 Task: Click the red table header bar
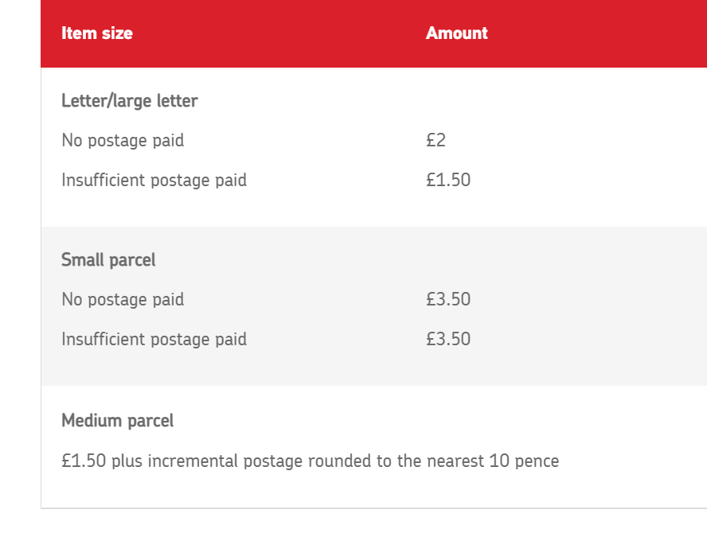click(373, 33)
